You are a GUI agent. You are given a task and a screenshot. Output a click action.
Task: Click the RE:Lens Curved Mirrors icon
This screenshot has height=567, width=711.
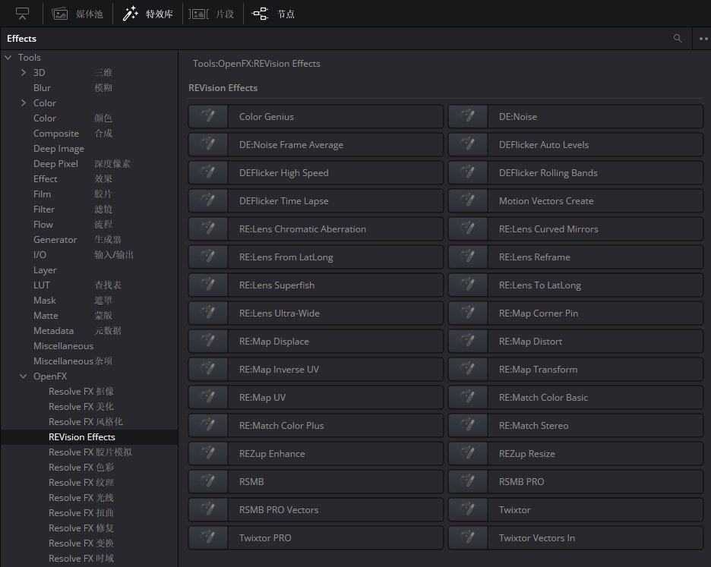[x=468, y=229]
